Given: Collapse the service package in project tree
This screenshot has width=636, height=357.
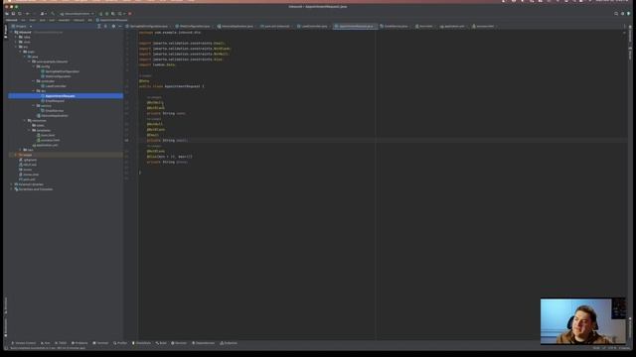Looking at the screenshot, I should click(34, 106).
